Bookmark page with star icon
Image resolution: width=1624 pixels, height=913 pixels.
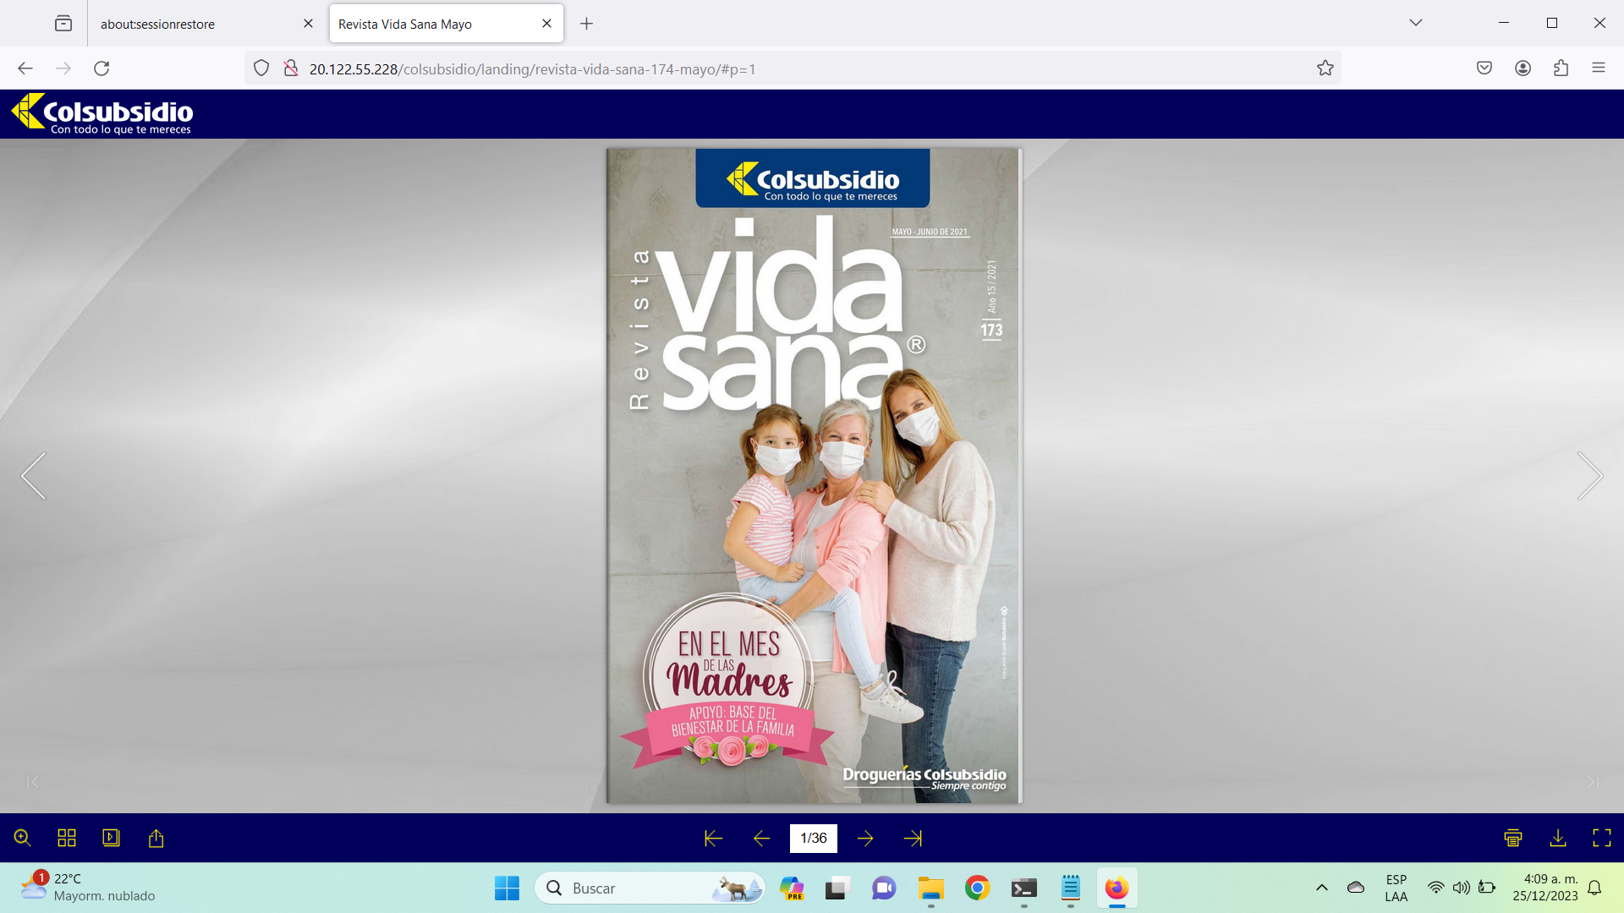tap(1325, 68)
